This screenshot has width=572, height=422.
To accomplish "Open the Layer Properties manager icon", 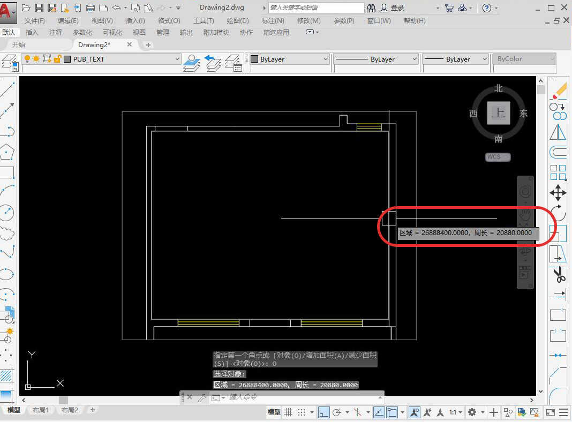I will tap(10, 62).
